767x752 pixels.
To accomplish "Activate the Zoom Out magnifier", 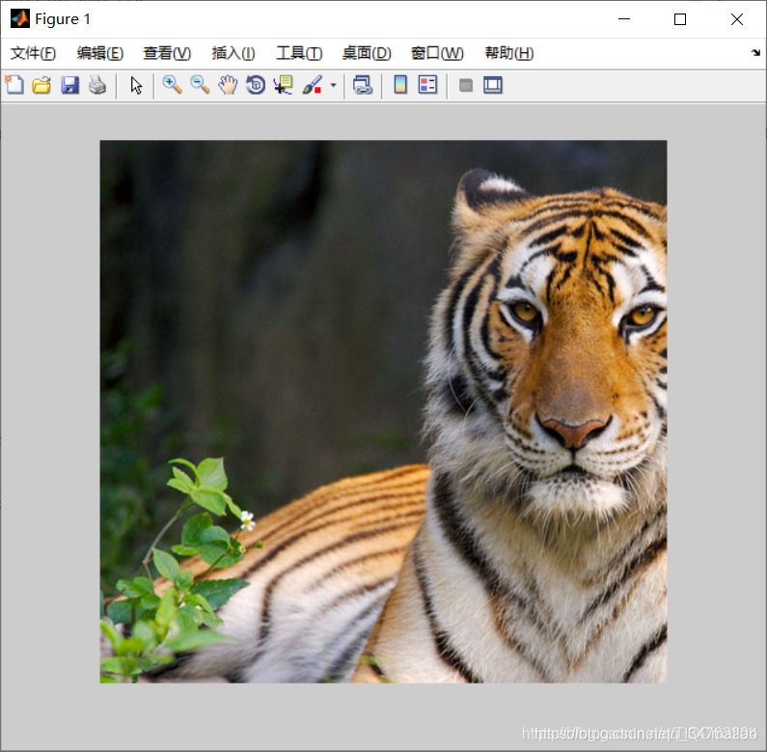I will (x=200, y=85).
